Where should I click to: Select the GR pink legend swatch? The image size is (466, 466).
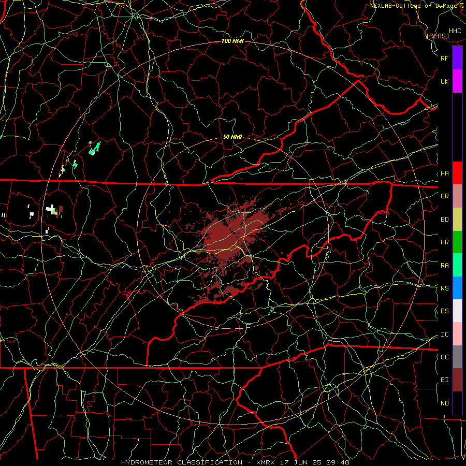point(457,196)
